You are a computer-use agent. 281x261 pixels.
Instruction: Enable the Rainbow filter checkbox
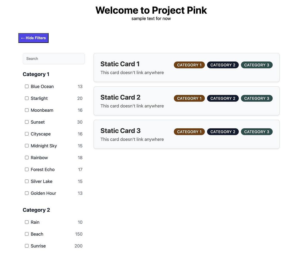(27, 158)
